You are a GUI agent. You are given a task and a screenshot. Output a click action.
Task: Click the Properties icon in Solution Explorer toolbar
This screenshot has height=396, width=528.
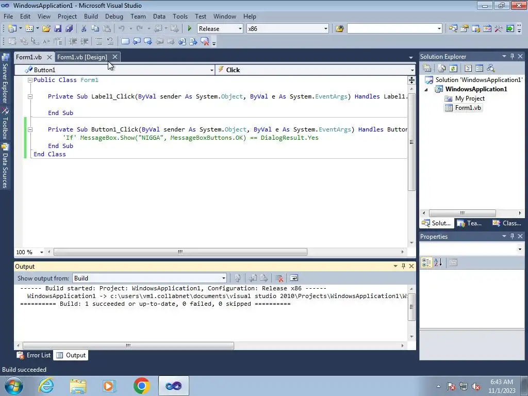tap(427, 69)
